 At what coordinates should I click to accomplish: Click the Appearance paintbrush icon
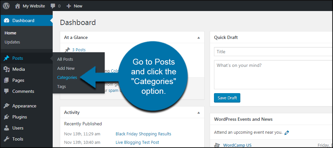click(7, 106)
